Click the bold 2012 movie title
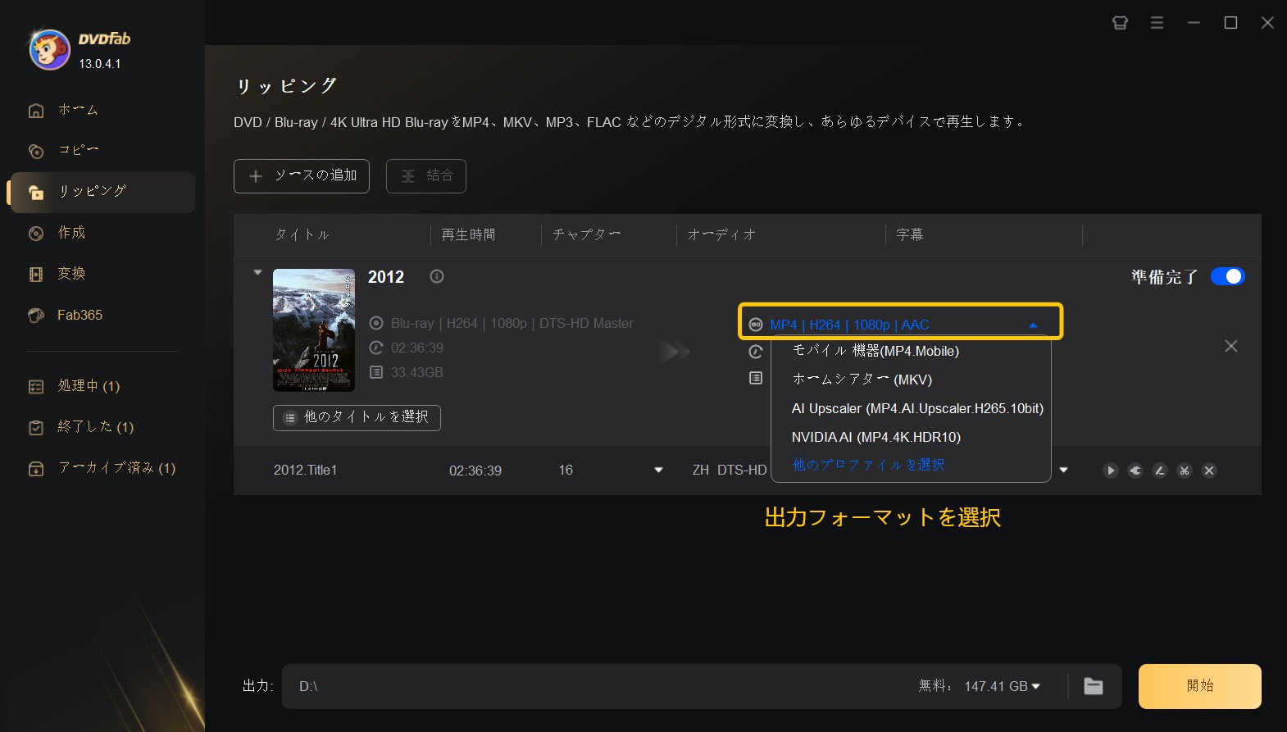The image size is (1287, 732). [x=386, y=277]
